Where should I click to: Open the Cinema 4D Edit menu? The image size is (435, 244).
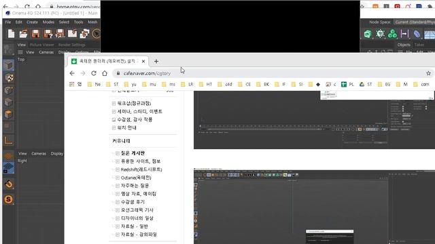click(x=18, y=22)
